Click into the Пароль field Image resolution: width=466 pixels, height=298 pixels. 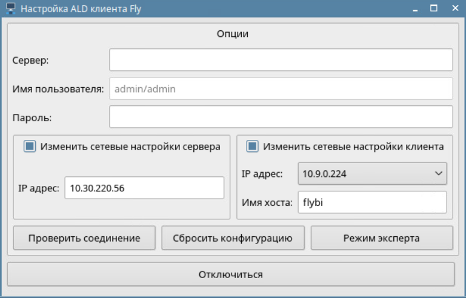click(x=281, y=117)
